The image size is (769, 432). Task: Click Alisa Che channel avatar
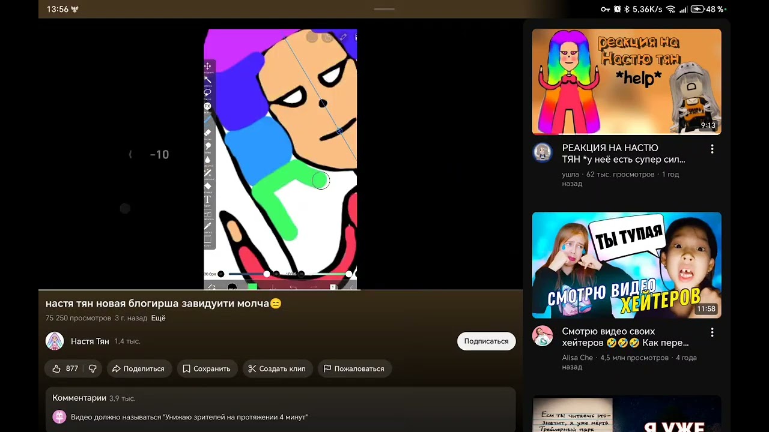(x=543, y=336)
